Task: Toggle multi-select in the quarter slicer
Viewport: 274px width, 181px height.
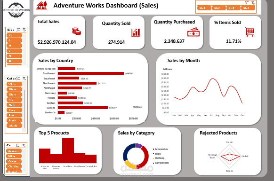Action: pyautogui.click(x=247, y=3)
